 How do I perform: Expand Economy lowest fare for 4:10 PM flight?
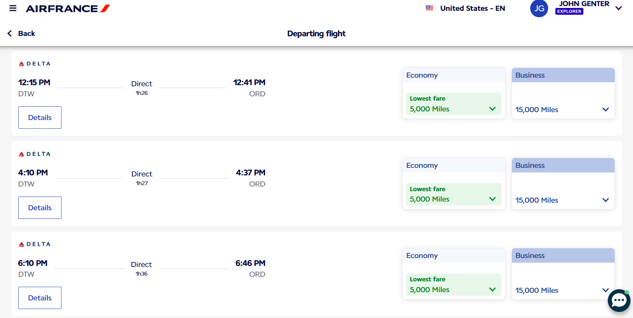[x=492, y=199]
